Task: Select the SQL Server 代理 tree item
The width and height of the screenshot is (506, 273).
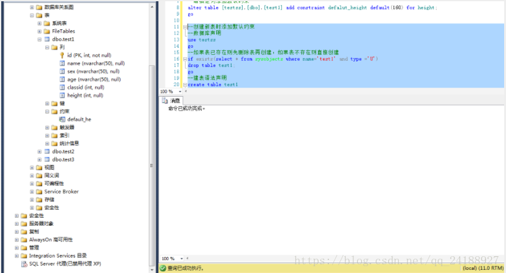Action: click(x=65, y=264)
